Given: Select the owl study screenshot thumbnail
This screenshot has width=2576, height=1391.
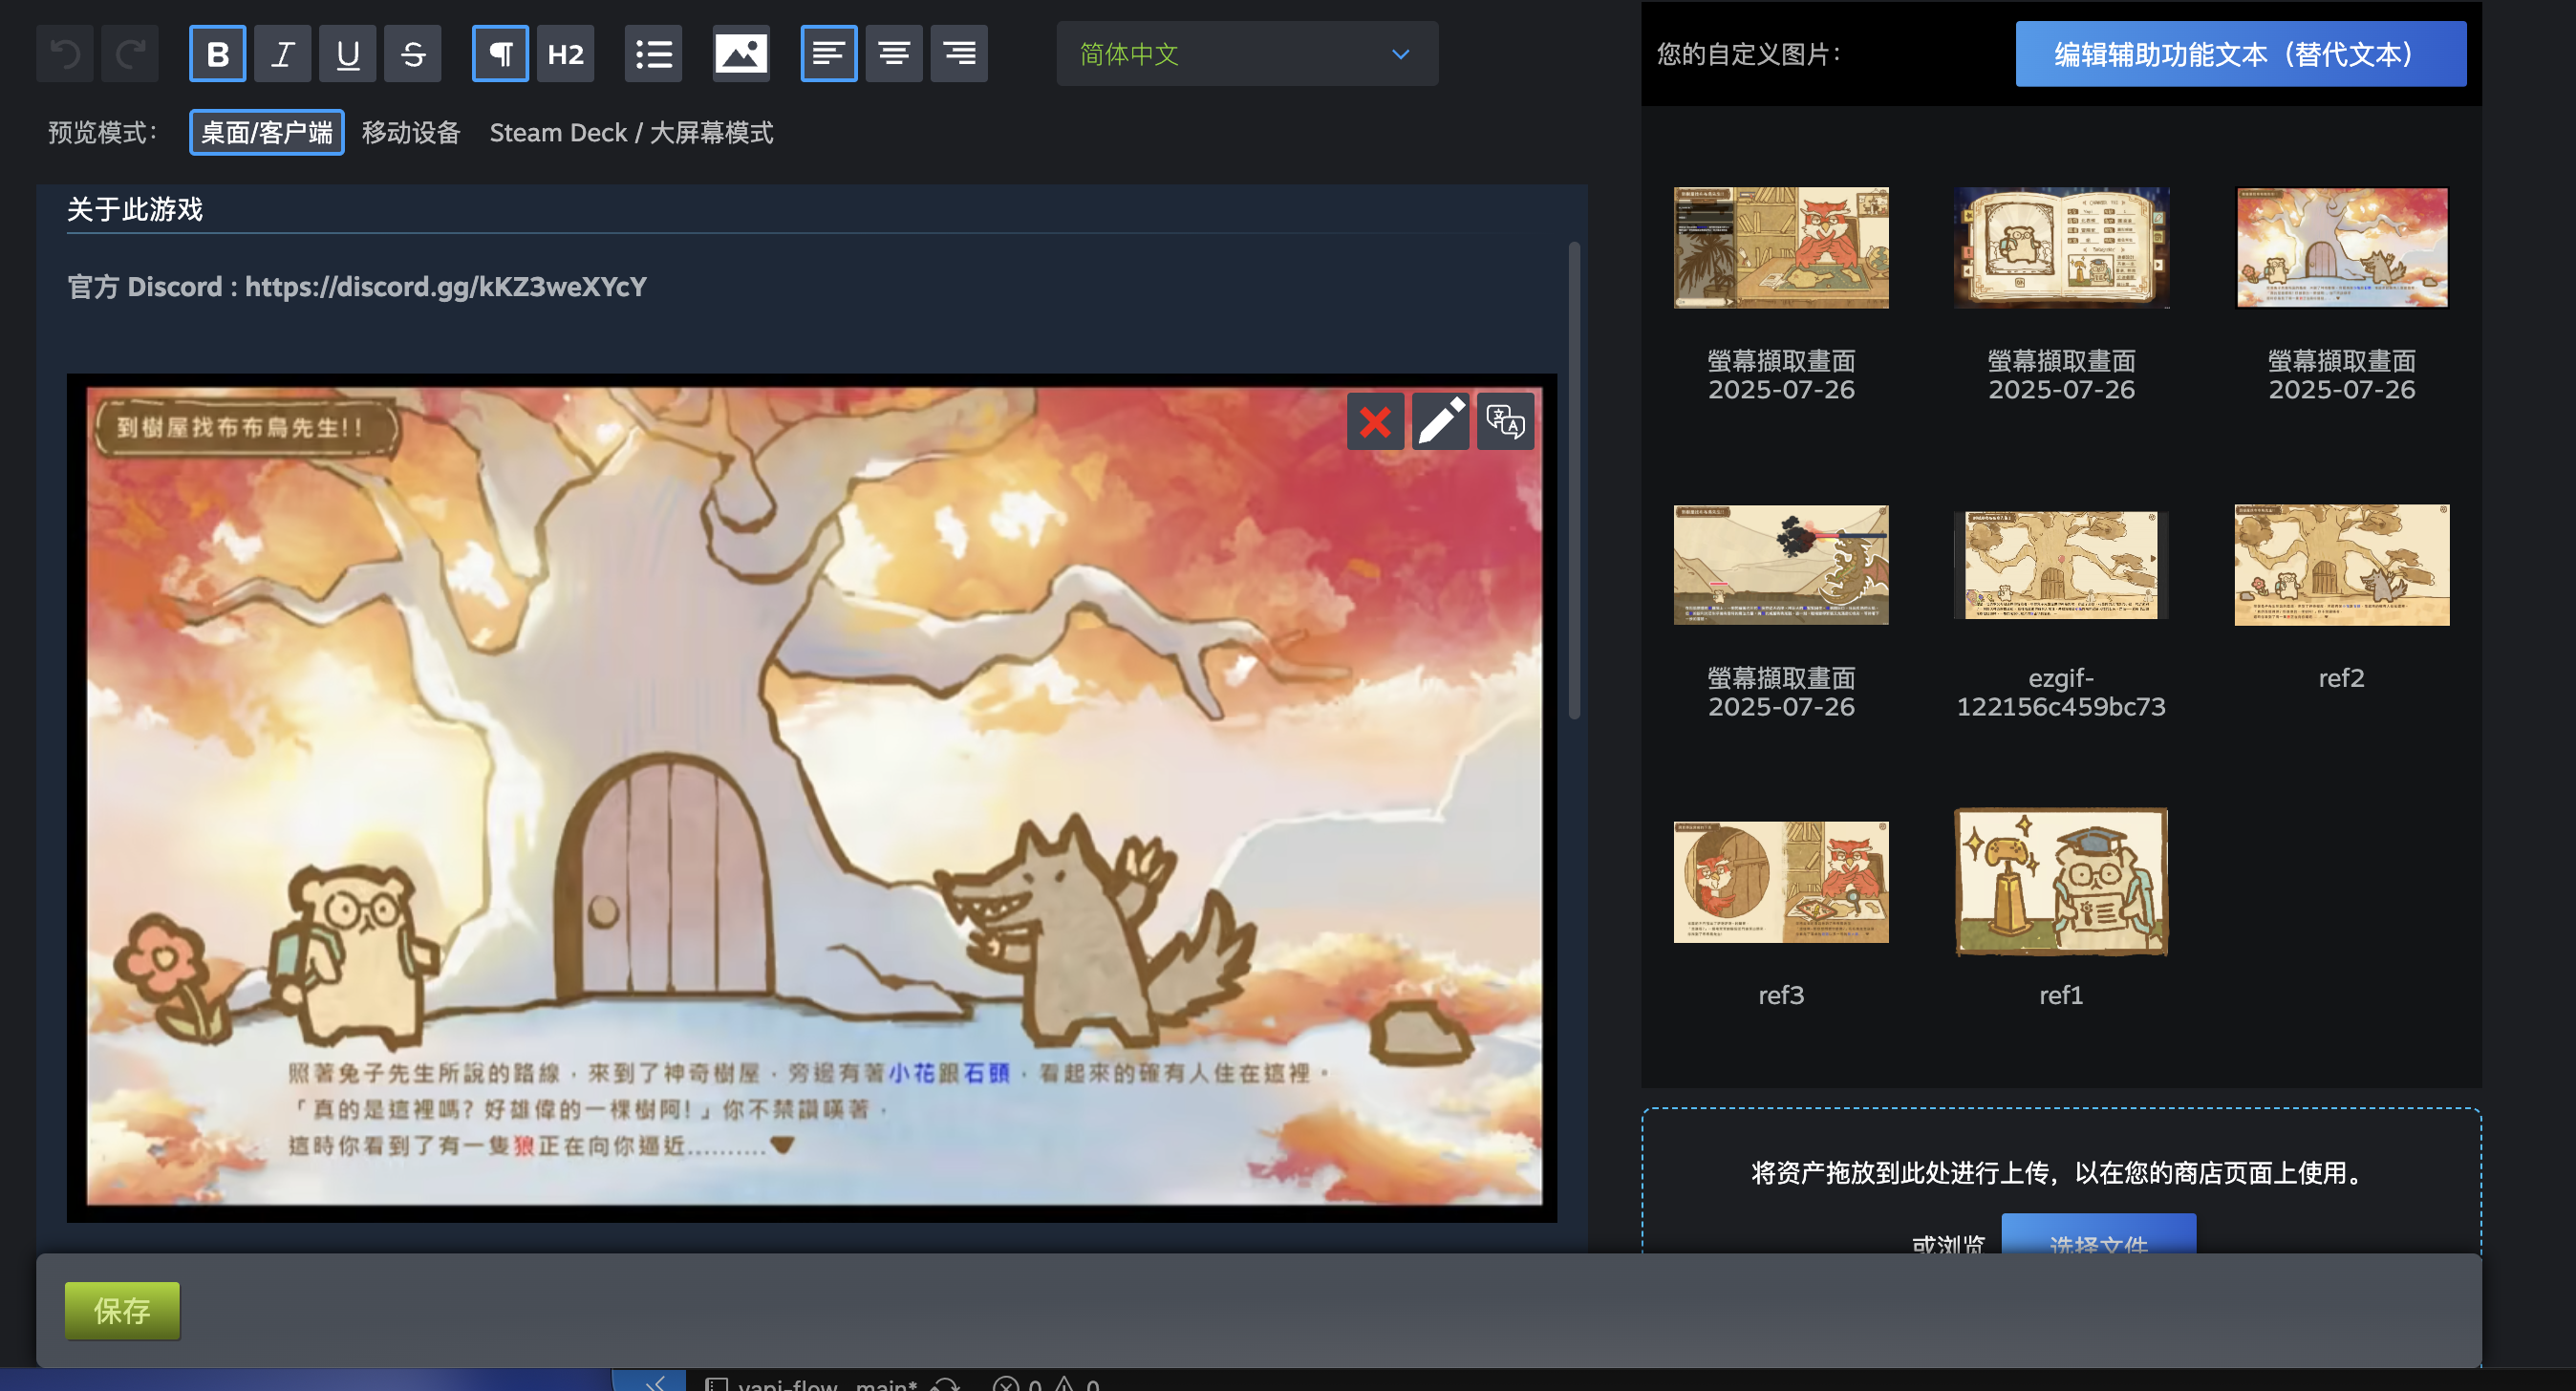Looking at the screenshot, I should [x=1781, y=247].
